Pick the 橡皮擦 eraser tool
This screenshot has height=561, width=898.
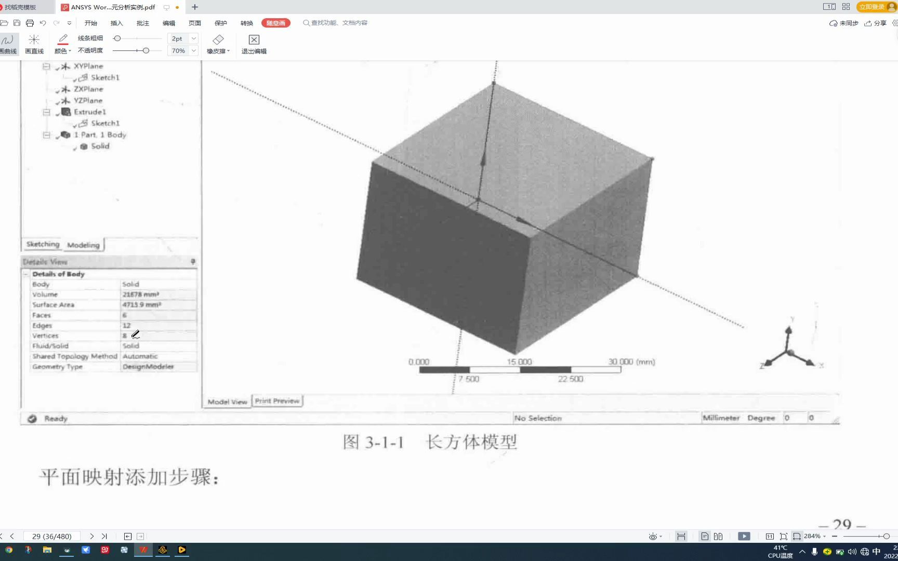(218, 44)
